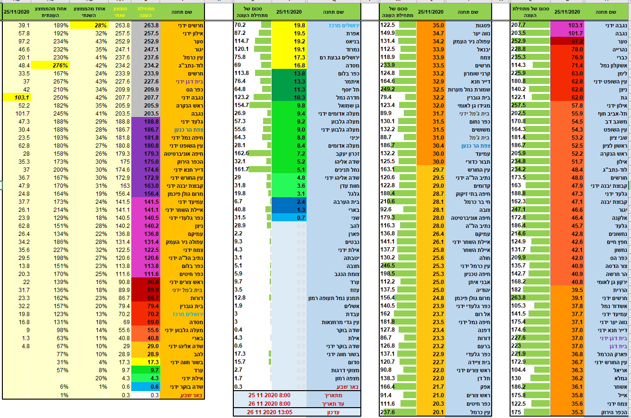Image resolution: width=631 pixels, height=418 pixels.
Task: Select the yellow highlighted 28% cell
Action: click(x=89, y=25)
